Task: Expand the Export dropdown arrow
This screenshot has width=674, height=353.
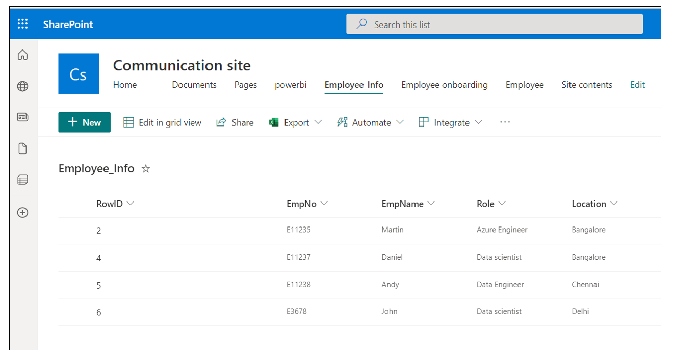Action: click(x=318, y=122)
